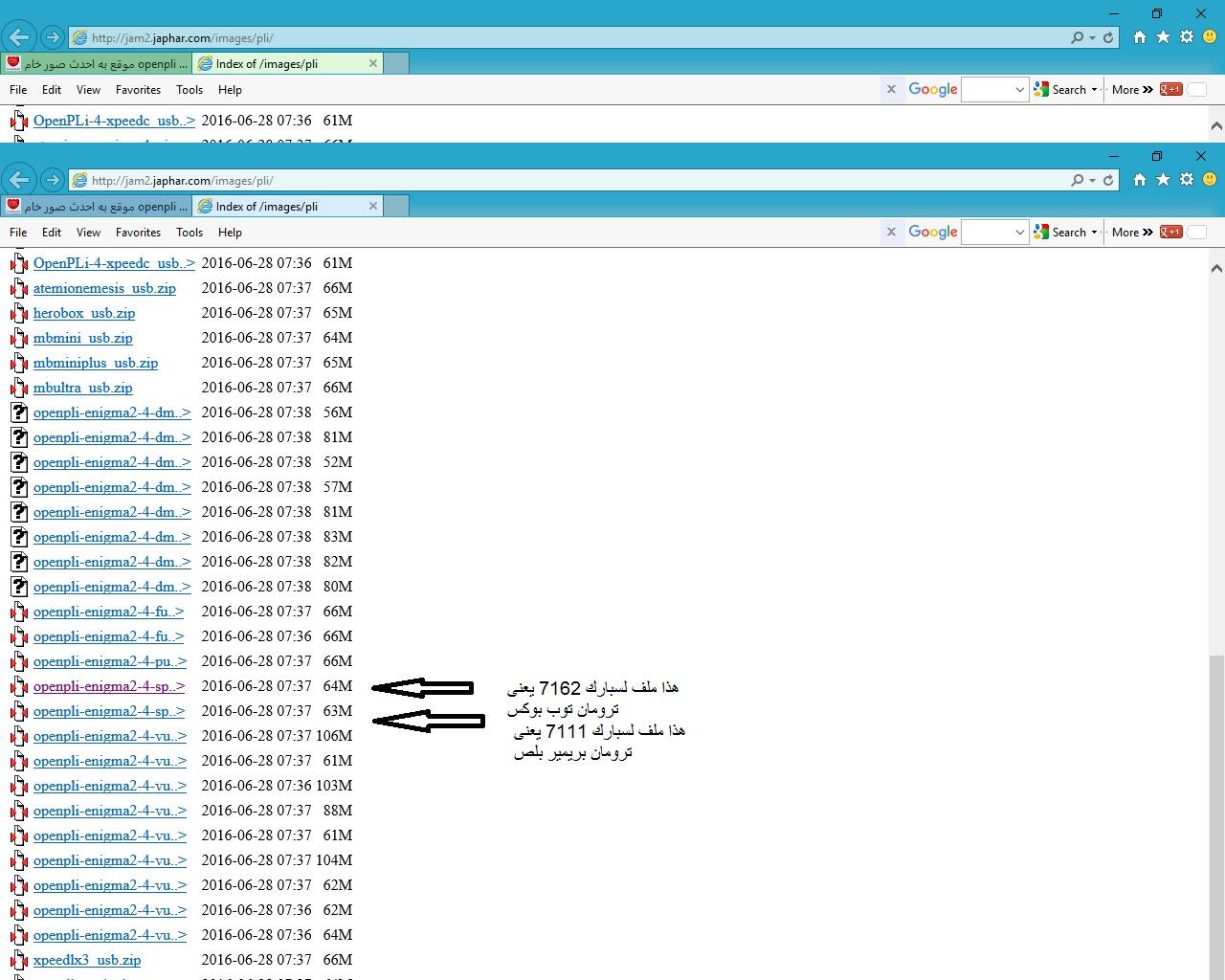Open the File menu in the lower window
This screenshot has width=1225, height=980.
click(x=18, y=232)
